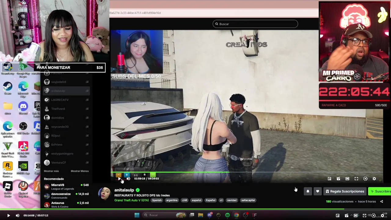The height and width of the screenshot is (220, 391).
Task: Open endygamingpro in the followed channels list
Action: pyautogui.click(x=67, y=154)
